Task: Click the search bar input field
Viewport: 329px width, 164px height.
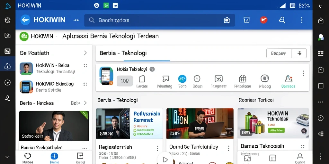Action: point(159,20)
